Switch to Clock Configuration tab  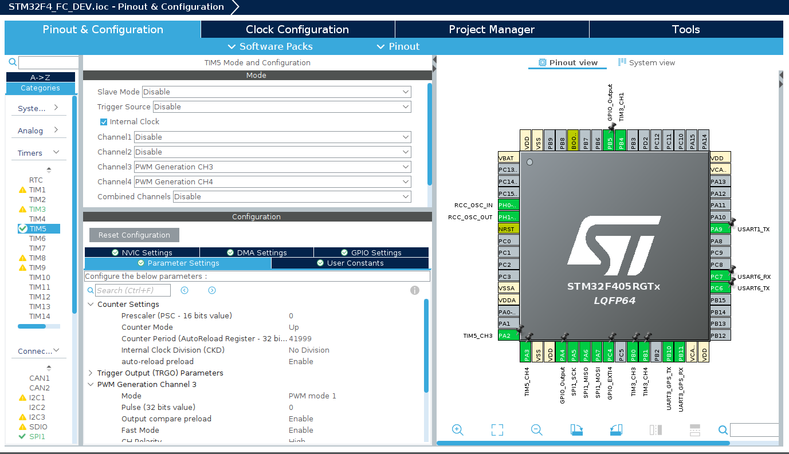click(297, 29)
